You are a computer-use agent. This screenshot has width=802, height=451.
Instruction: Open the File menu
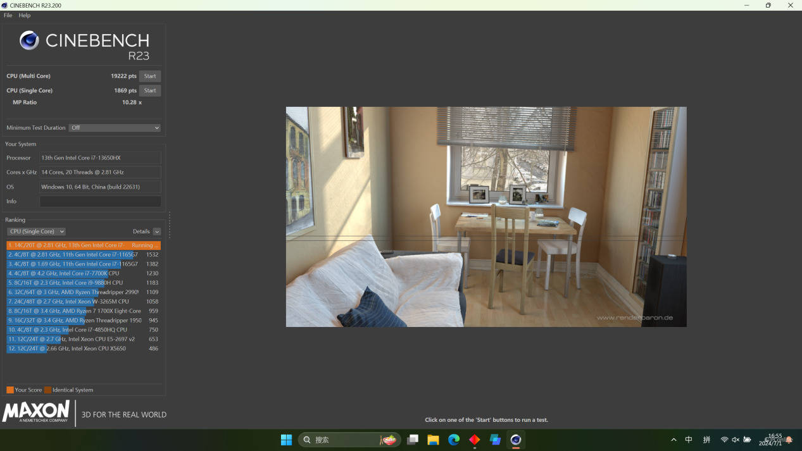tap(8, 15)
